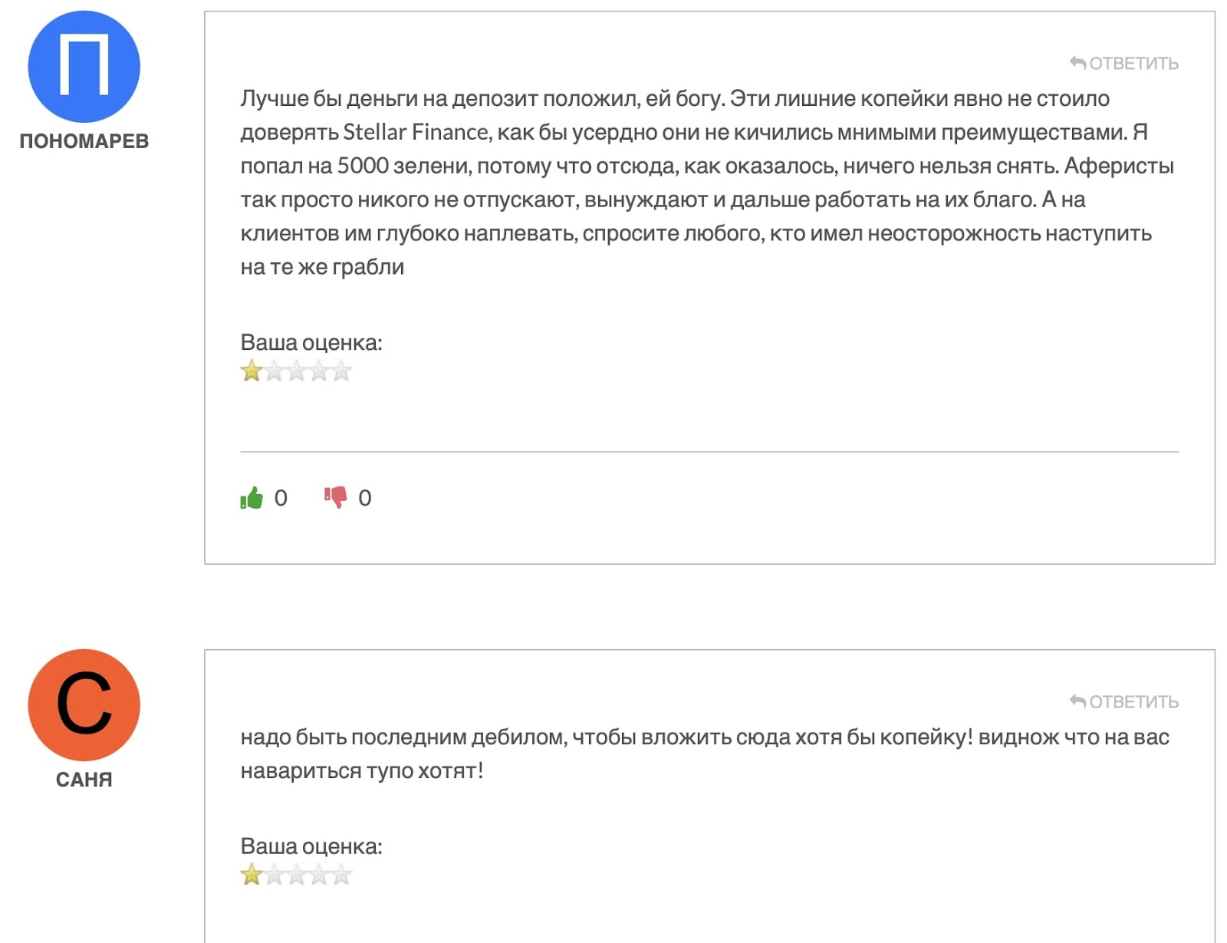Select the first gold star in Пономарев's rating

[252, 371]
